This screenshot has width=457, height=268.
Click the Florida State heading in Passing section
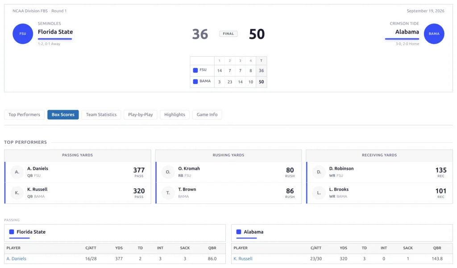tap(31, 232)
